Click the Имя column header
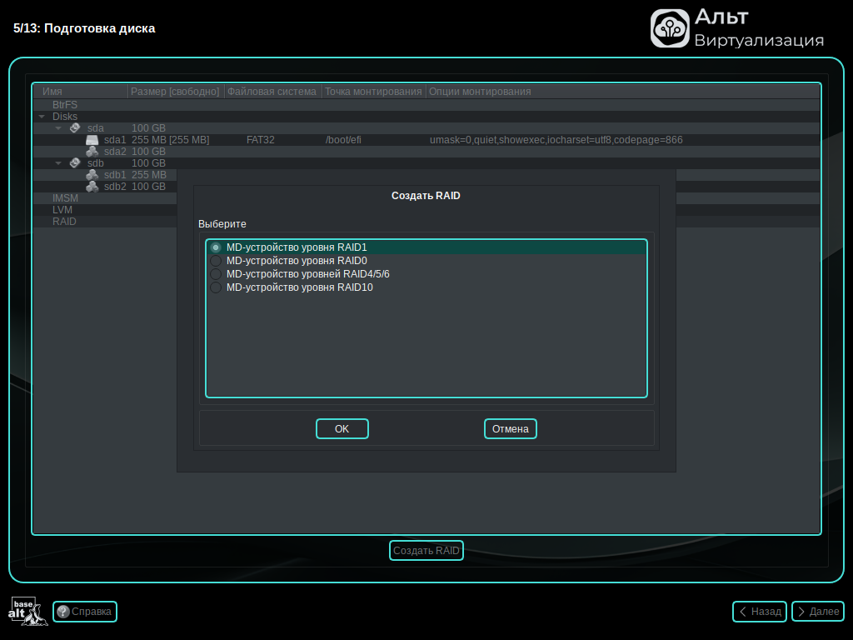This screenshot has width=853, height=640. pos(81,92)
